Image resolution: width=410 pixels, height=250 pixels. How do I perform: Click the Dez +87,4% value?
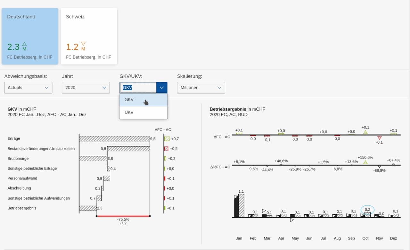point(393,160)
